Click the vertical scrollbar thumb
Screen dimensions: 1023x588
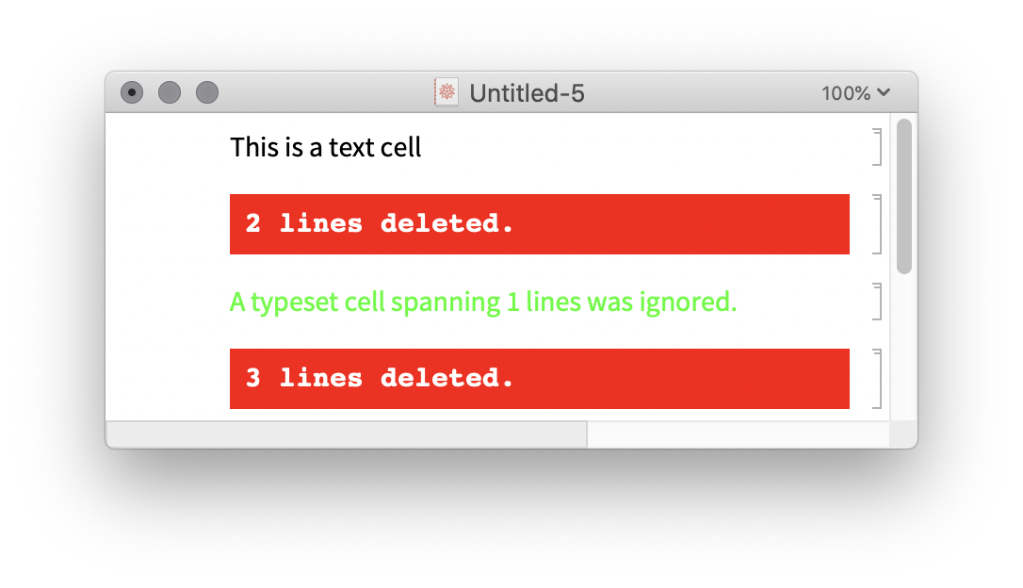[904, 196]
